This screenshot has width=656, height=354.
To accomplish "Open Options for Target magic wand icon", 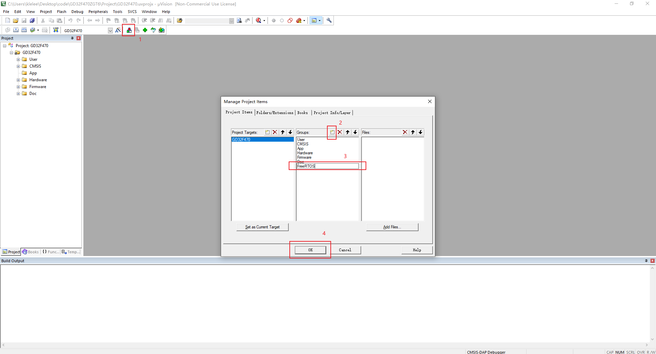I will 118,30.
